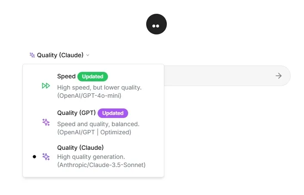The image size is (304, 195).
Task: Click the chevron next to Quality (Claude)
Action: tap(88, 55)
